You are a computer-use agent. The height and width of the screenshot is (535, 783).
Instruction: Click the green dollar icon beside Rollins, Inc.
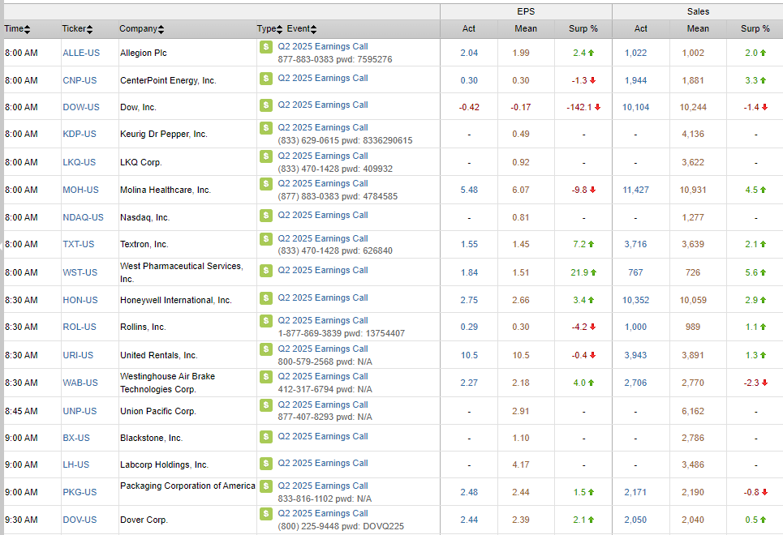tap(265, 321)
